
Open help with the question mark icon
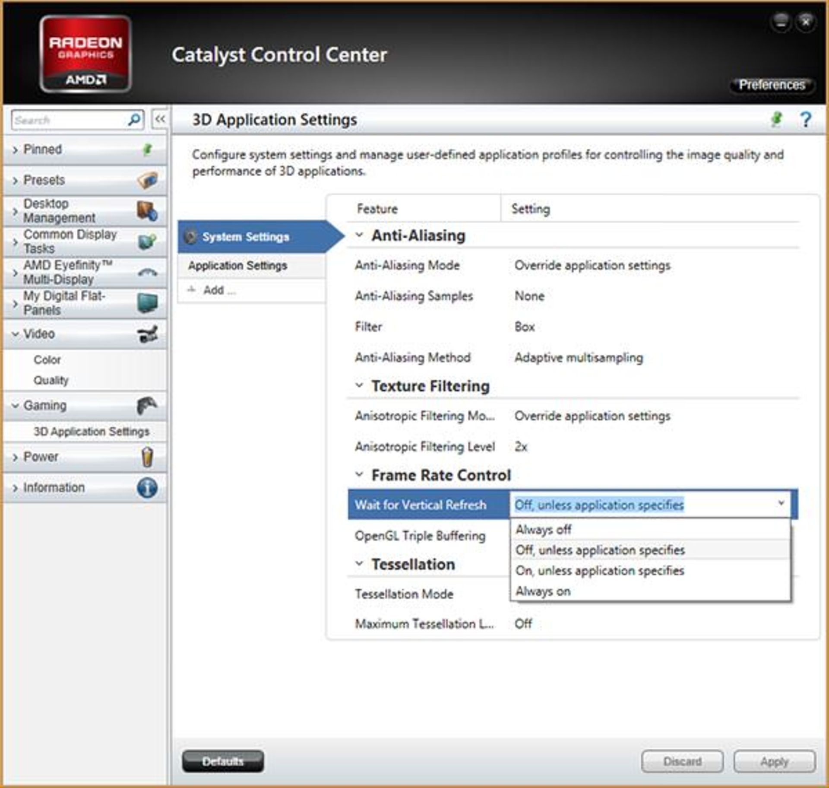tap(806, 119)
